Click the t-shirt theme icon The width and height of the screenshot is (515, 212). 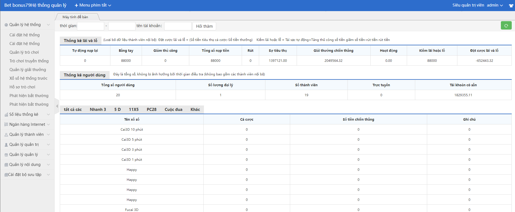[511, 5]
